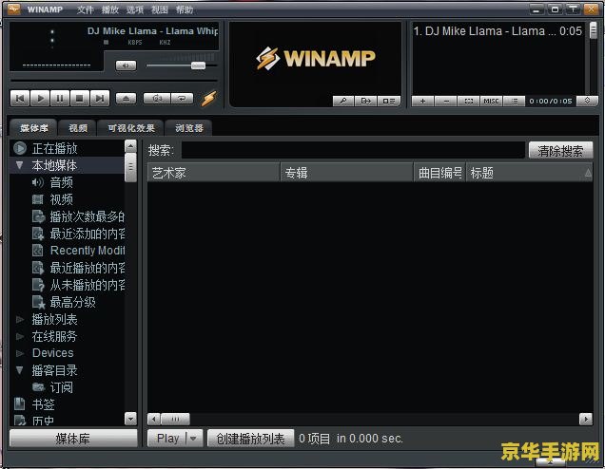Expand the Devices tree node
Screen dimensions: 605x469
coord(20,353)
